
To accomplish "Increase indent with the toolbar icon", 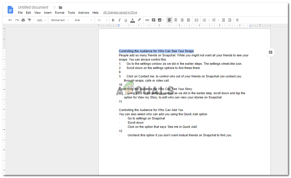I will 230,20.
